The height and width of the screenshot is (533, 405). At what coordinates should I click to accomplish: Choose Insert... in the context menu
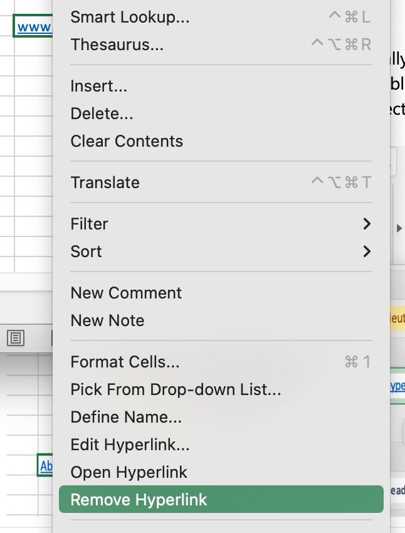(x=99, y=86)
